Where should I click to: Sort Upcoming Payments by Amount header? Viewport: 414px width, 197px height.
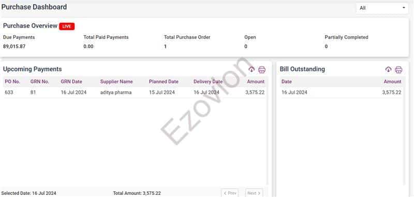(256, 82)
